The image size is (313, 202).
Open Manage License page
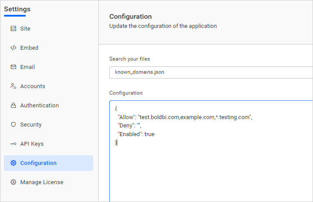coord(42,182)
